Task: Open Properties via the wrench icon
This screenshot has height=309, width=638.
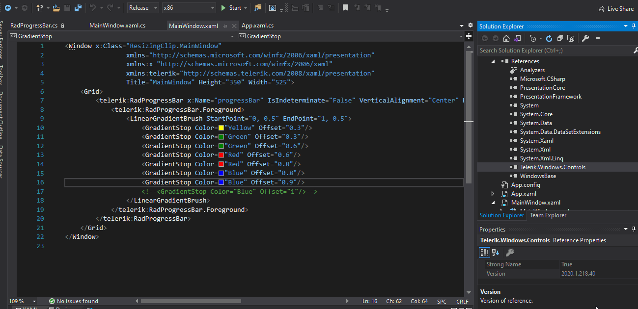Action: (x=585, y=38)
